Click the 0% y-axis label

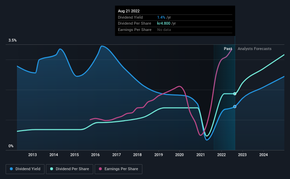[x=11, y=146]
